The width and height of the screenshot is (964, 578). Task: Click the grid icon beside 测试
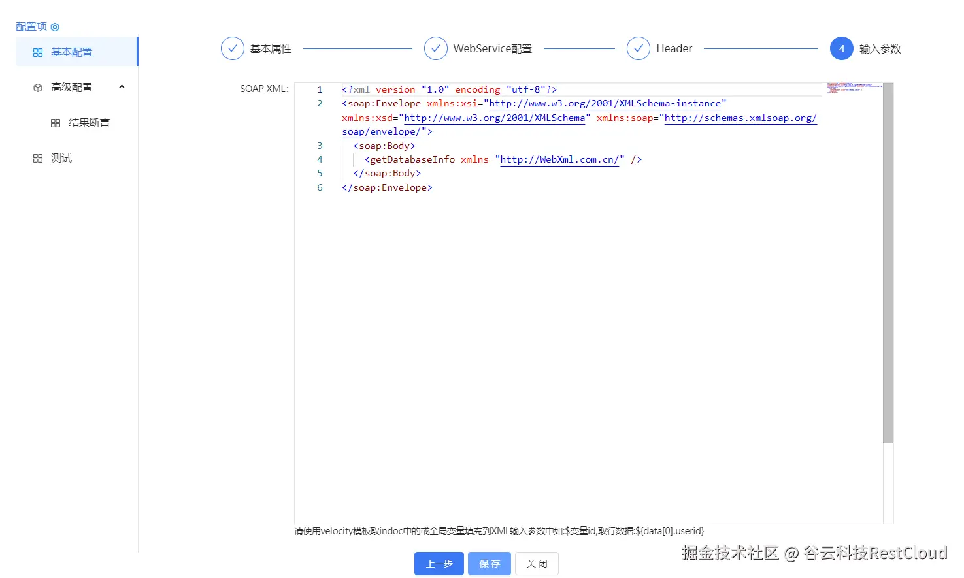tap(38, 158)
